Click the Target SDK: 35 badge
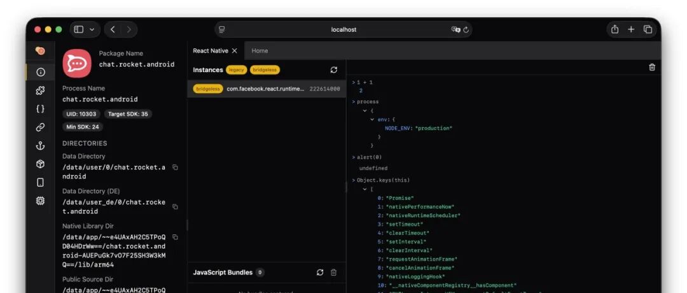 click(128, 114)
